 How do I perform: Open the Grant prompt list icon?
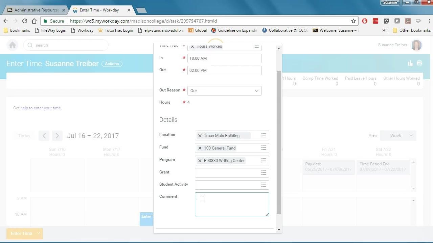click(264, 172)
